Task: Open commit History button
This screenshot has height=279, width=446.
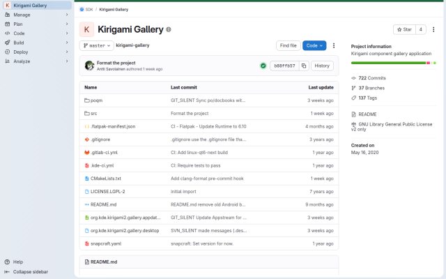Action: (322, 66)
